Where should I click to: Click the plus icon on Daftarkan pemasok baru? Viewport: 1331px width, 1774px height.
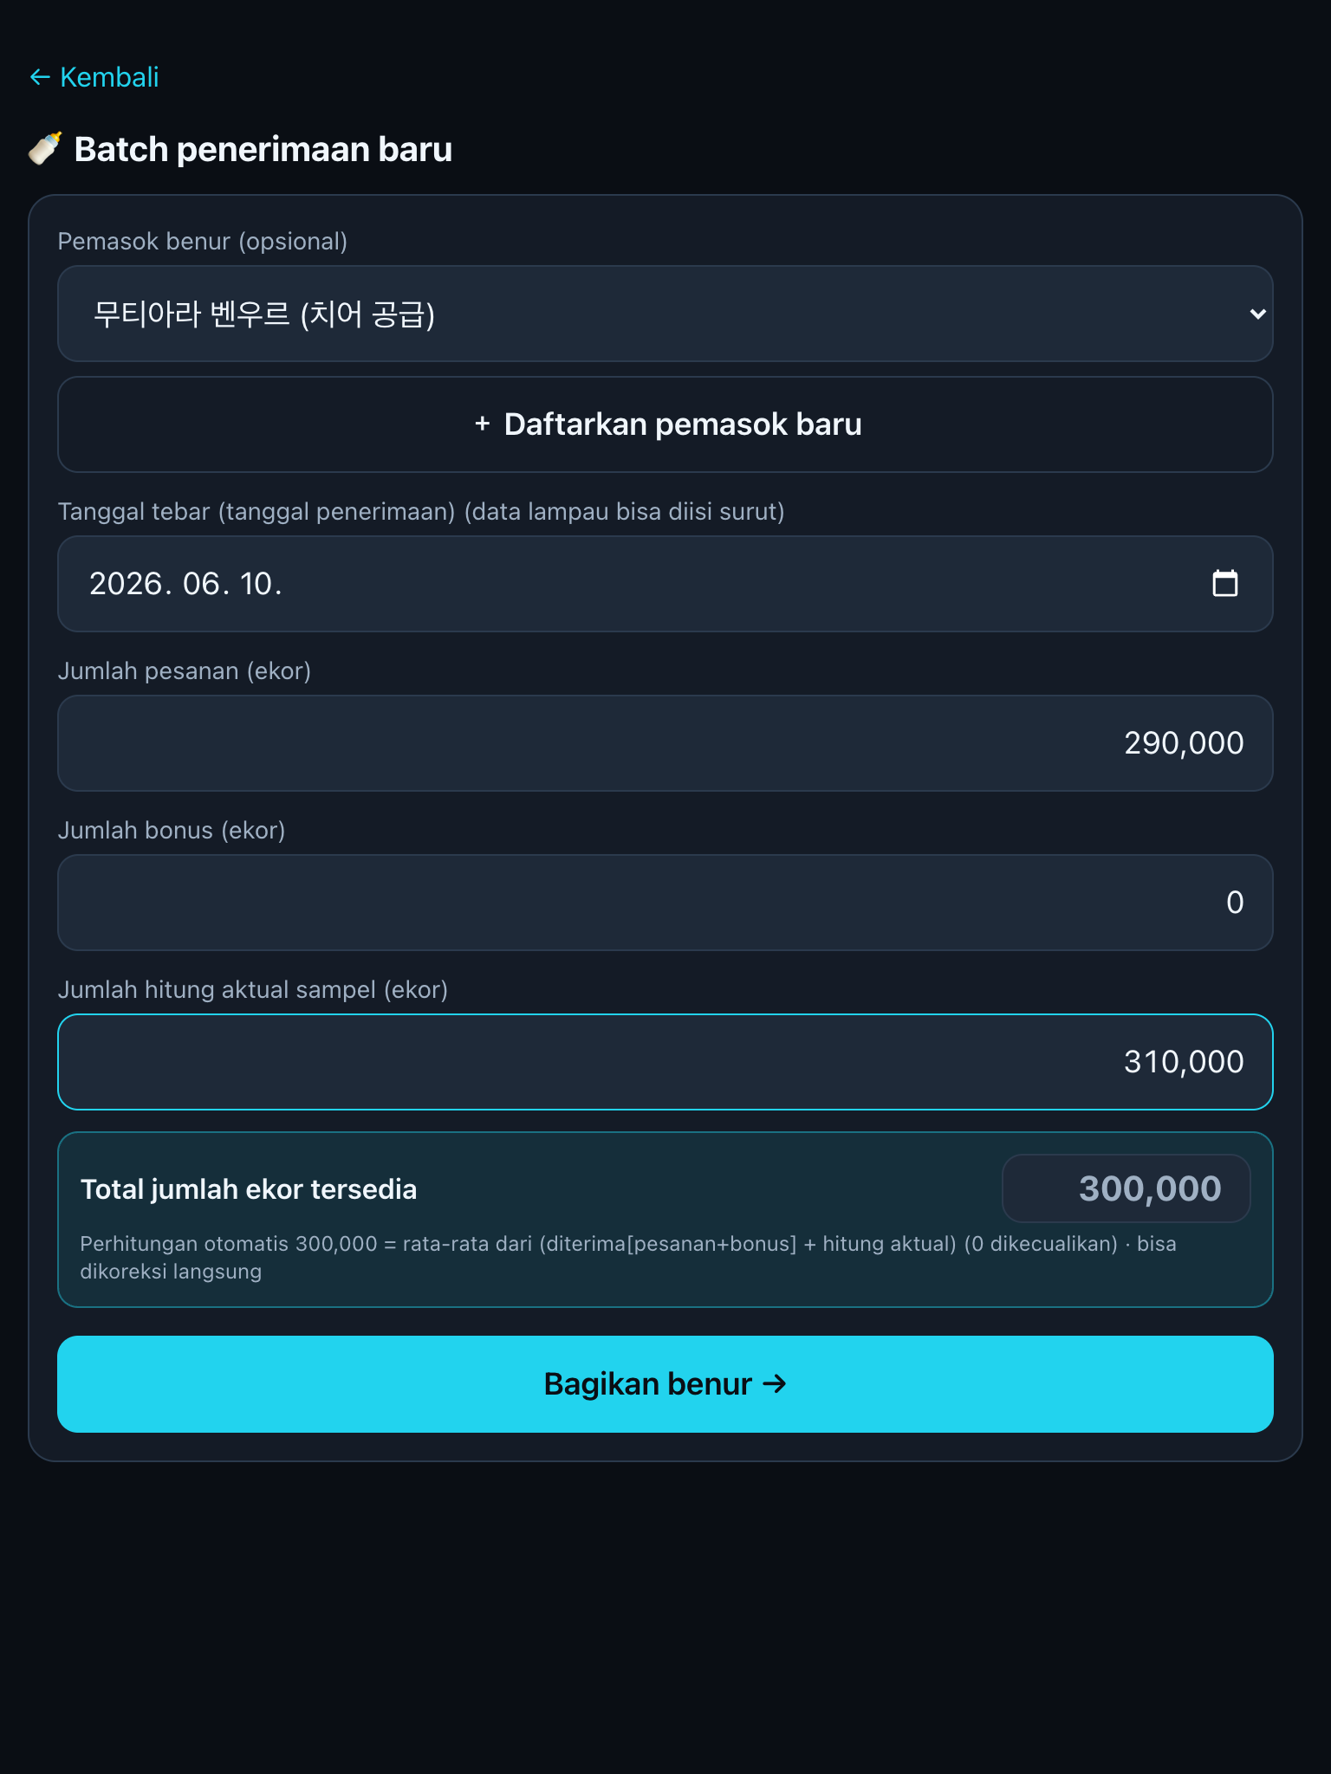click(483, 424)
